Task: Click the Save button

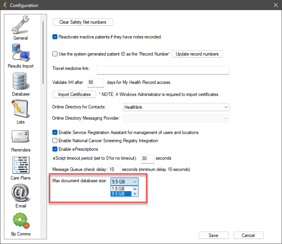Action: click(213, 235)
